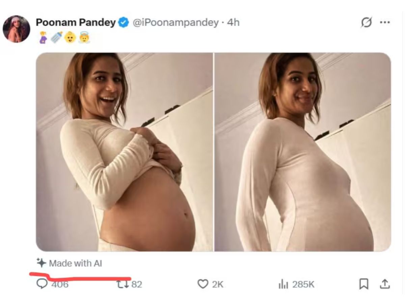Viewport: 405px width, 303px height.
Task: Open the three-dot more options menu
Action: (x=385, y=23)
